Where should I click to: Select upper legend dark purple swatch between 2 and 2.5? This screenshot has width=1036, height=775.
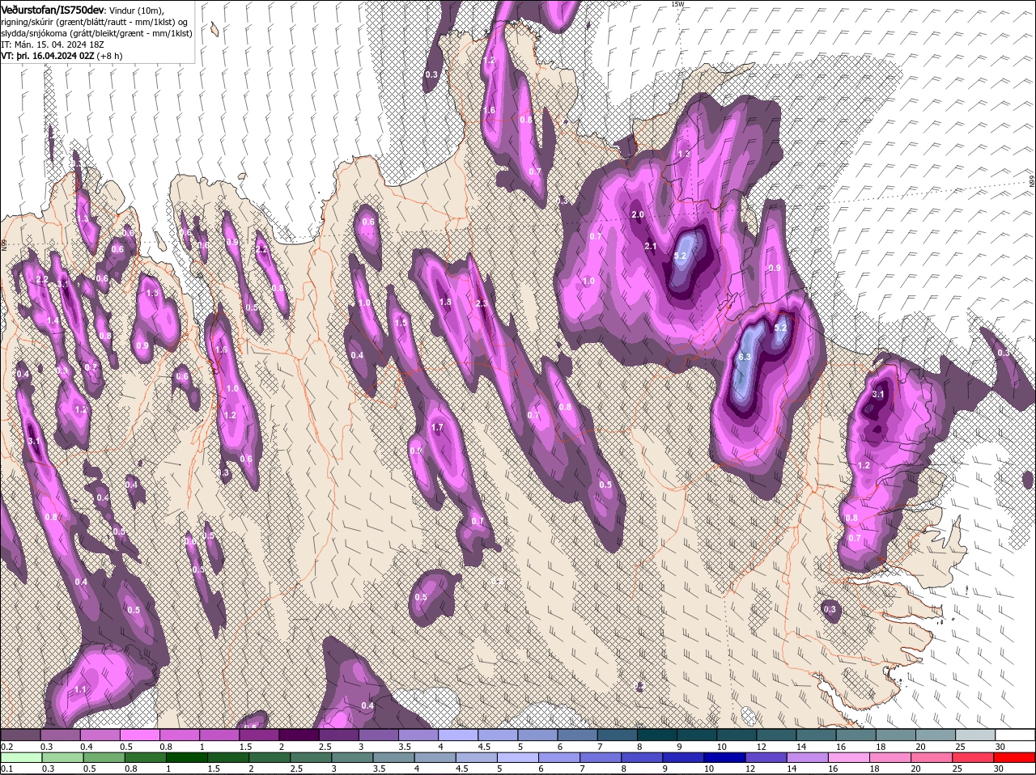(x=299, y=735)
